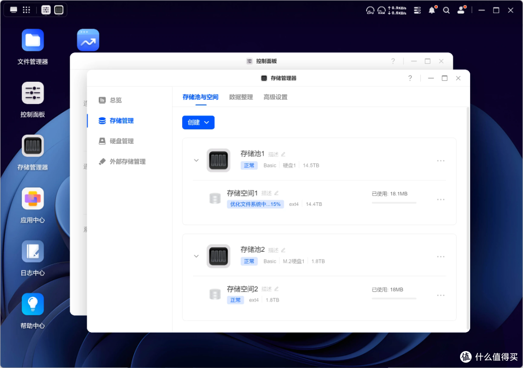Click 已使用: 18.1MB text
The width and height of the screenshot is (523, 368).
click(x=389, y=194)
